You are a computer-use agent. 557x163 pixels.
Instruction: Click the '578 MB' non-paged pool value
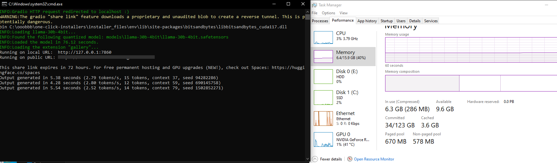coord(424,142)
